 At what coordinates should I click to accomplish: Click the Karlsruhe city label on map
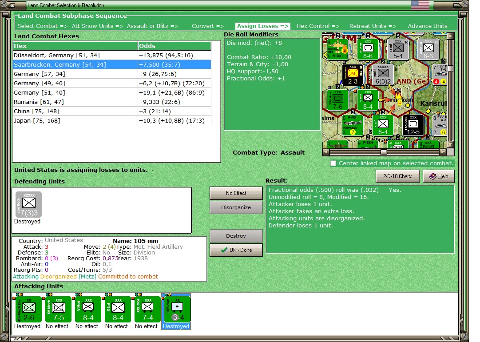coord(433,103)
